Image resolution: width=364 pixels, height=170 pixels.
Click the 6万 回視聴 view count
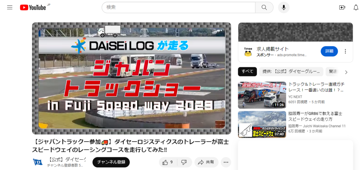pos(296,131)
